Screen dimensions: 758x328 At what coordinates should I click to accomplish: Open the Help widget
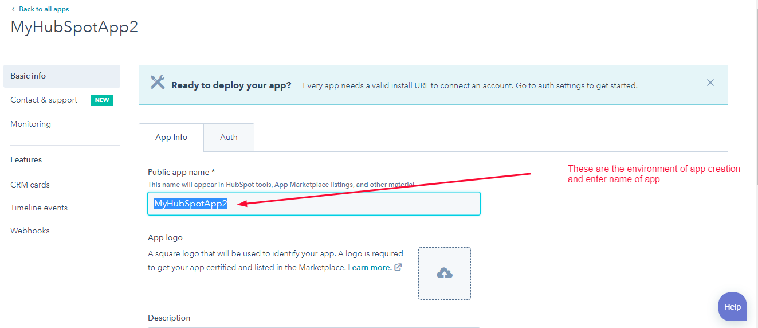[732, 307]
